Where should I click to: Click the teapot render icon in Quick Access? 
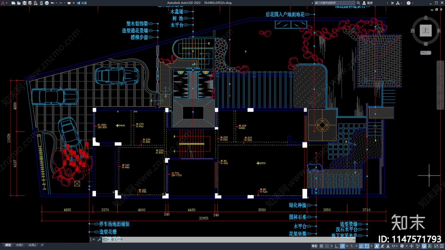pos(69,3)
